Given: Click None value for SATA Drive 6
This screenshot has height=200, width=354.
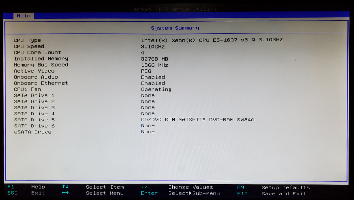Looking at the screenshot, I should [148, 126].
